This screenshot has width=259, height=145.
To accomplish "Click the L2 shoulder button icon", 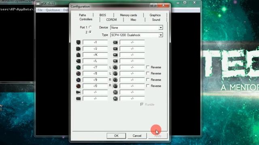I will point(115,49).
